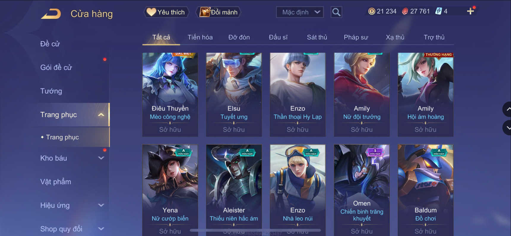The width and height of the screenshot is (511, 236).
Task: Collapse the Trang phục sidebar section
Action: tap(101, 115)
